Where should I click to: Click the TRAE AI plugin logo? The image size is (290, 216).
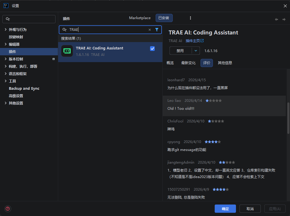point(67,51)
